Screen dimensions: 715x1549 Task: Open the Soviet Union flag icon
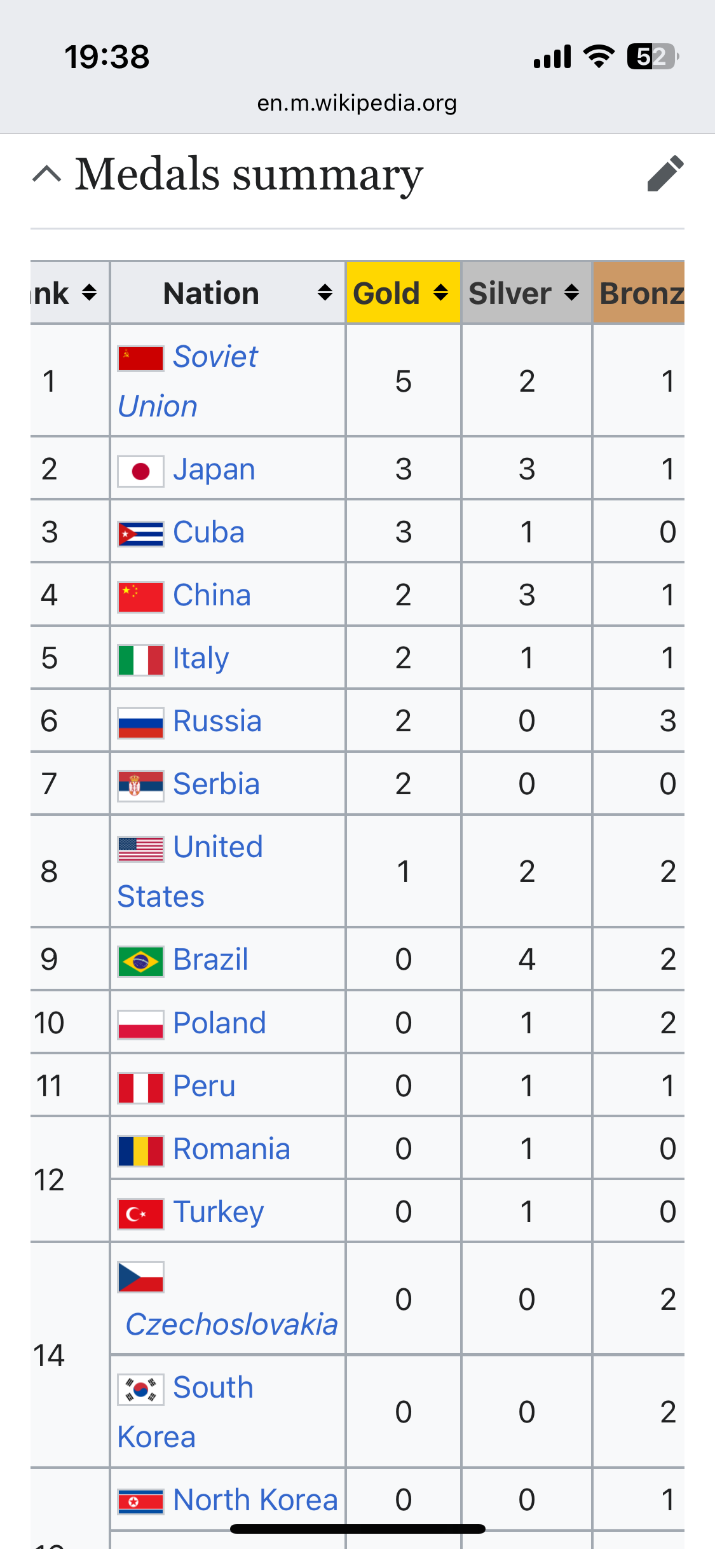click(x=141, y=358)
